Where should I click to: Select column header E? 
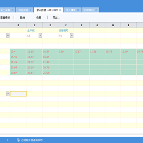click(66, 25)
